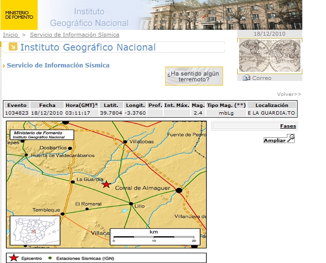This screenshot has height=263, width=326.
Task: Open the Correo link
Action: (x=262, y=78)
